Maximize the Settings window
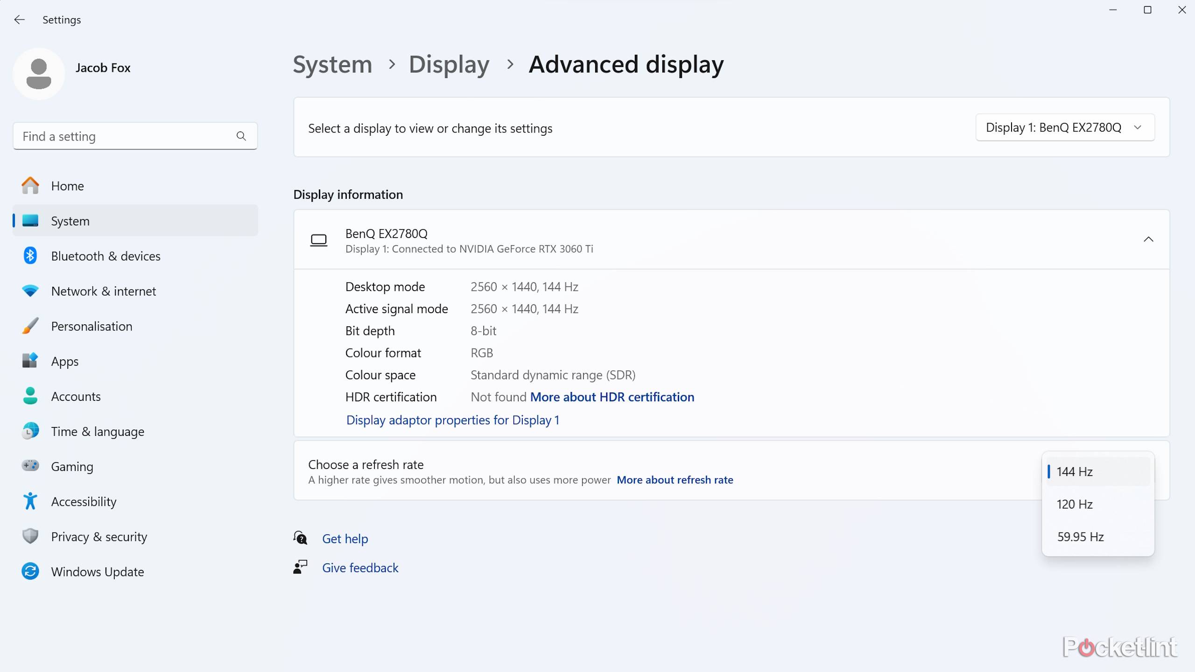1195x672 pixels. click(x=1147, y=10)
